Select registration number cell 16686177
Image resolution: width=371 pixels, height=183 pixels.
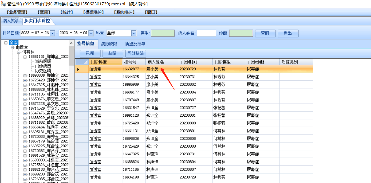[134, 92]
